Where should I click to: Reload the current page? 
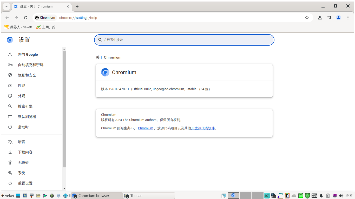(x=26, y=18)
